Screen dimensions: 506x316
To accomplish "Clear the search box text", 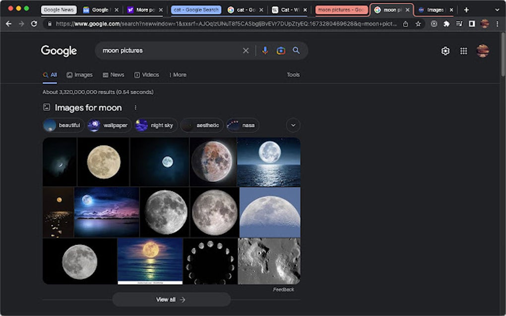I will [246, 51].
